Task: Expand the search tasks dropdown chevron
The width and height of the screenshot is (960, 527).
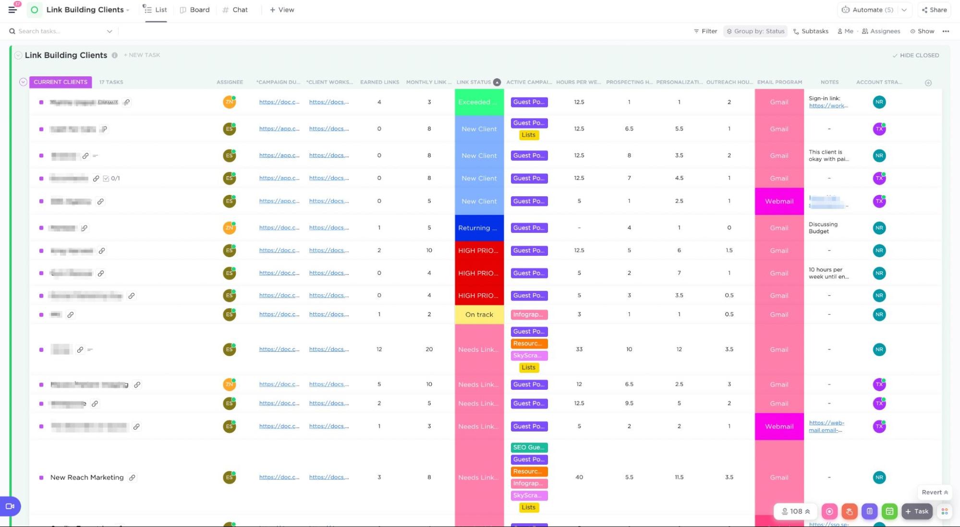Action: coord(109,31)
